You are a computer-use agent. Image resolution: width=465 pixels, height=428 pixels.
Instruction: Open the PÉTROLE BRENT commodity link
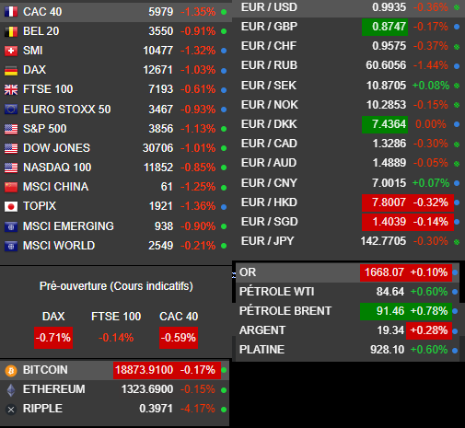[x=285, y=311]
